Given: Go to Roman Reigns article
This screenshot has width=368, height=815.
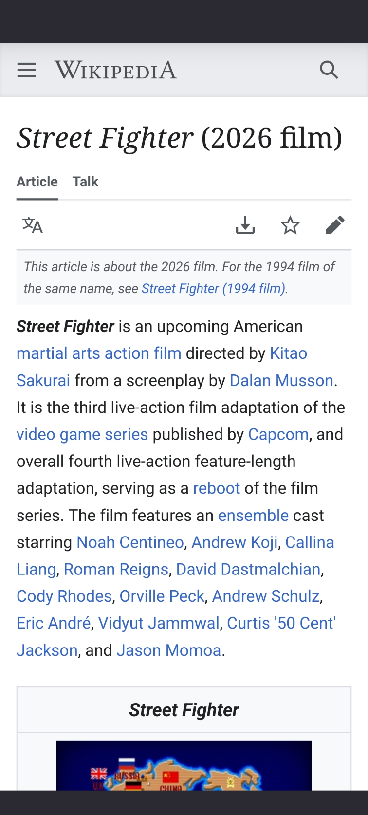Looking at the screenshot, I should (116, 569).
